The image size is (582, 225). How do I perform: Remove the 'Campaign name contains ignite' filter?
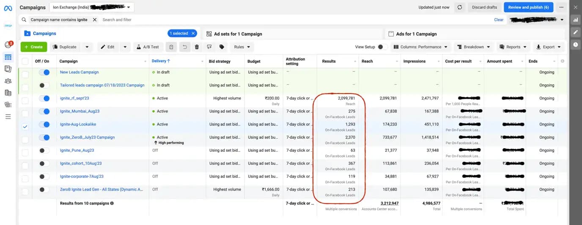(95, 20)
